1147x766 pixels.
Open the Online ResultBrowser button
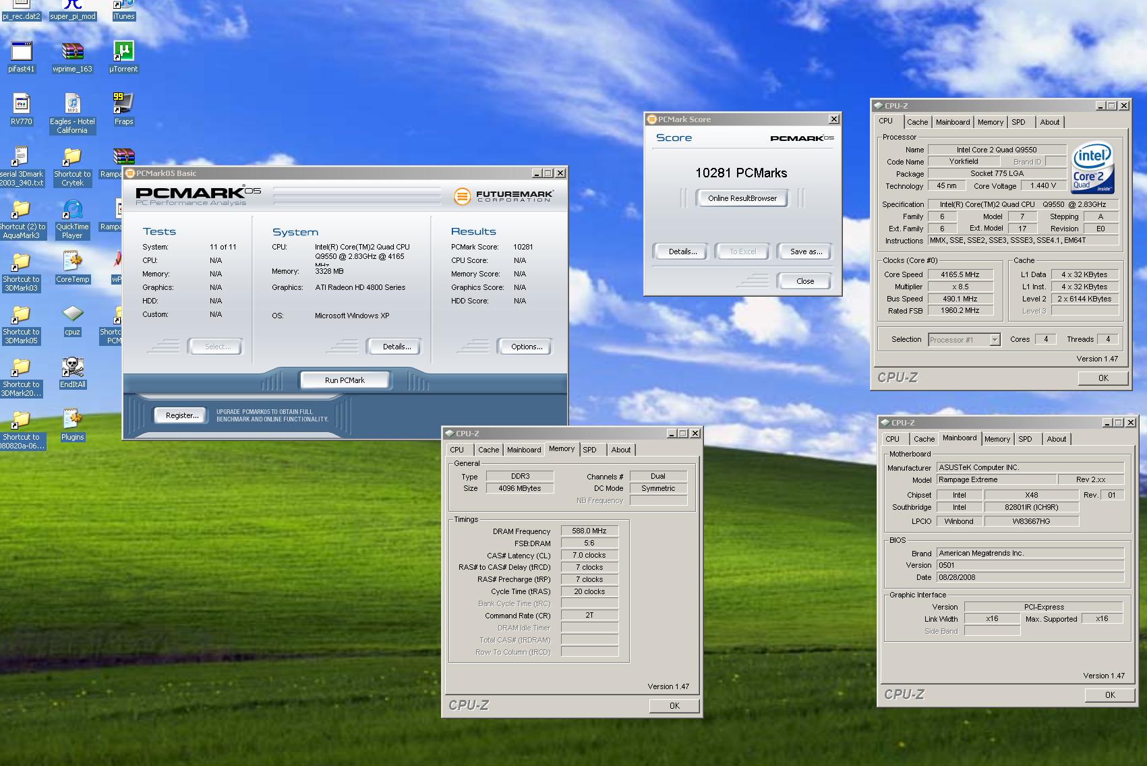[x=742, y=198]
